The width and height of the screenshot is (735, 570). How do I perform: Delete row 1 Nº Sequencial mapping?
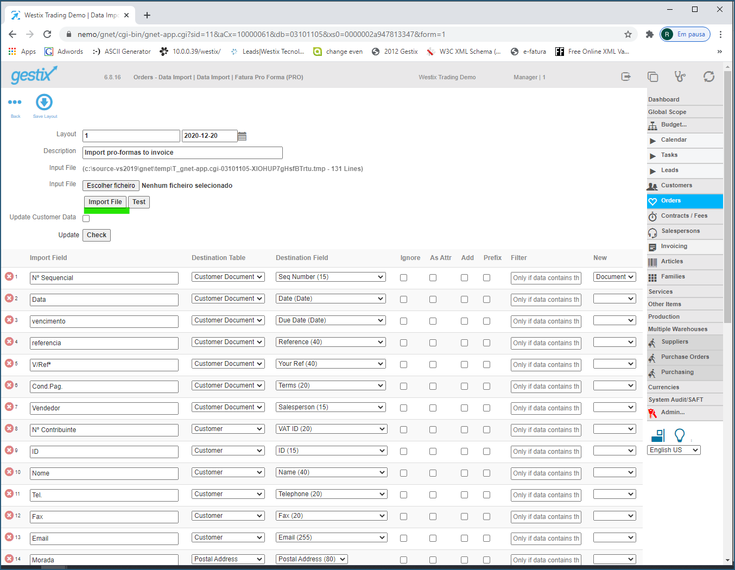(x=9, y=276)
